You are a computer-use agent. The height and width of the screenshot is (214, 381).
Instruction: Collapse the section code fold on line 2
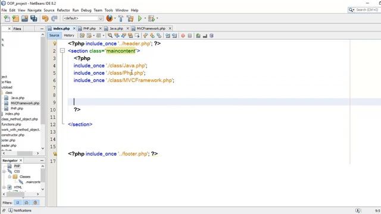click(x=63, y=51)
